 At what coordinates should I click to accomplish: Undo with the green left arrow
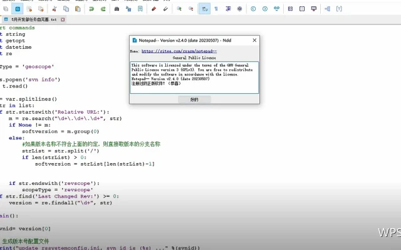point(91,9)
